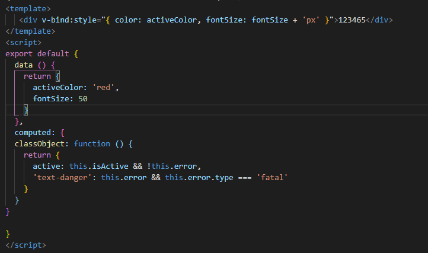Click the highlighted bracket after first return
428x253 pixels.
pyautogui.click(x=58, y=76)
